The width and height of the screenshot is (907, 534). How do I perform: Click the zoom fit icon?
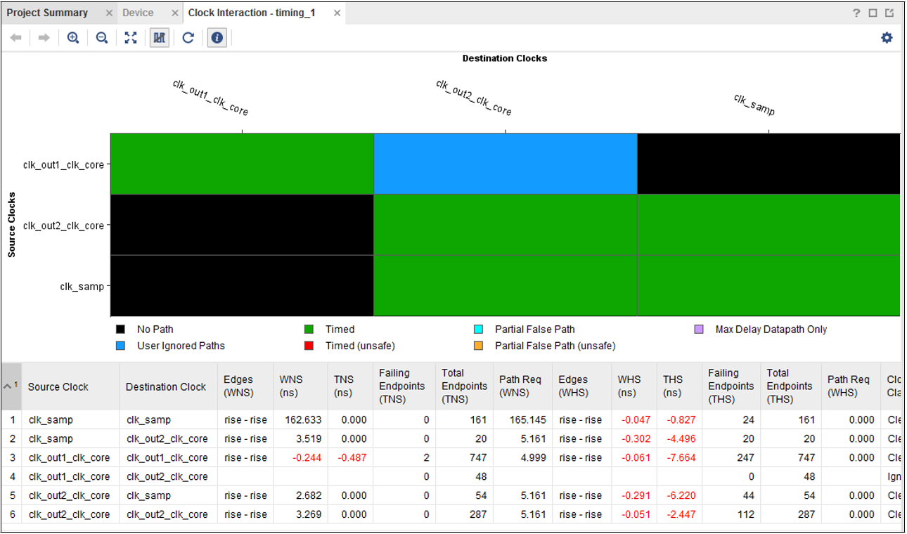(x=131, y=38)
